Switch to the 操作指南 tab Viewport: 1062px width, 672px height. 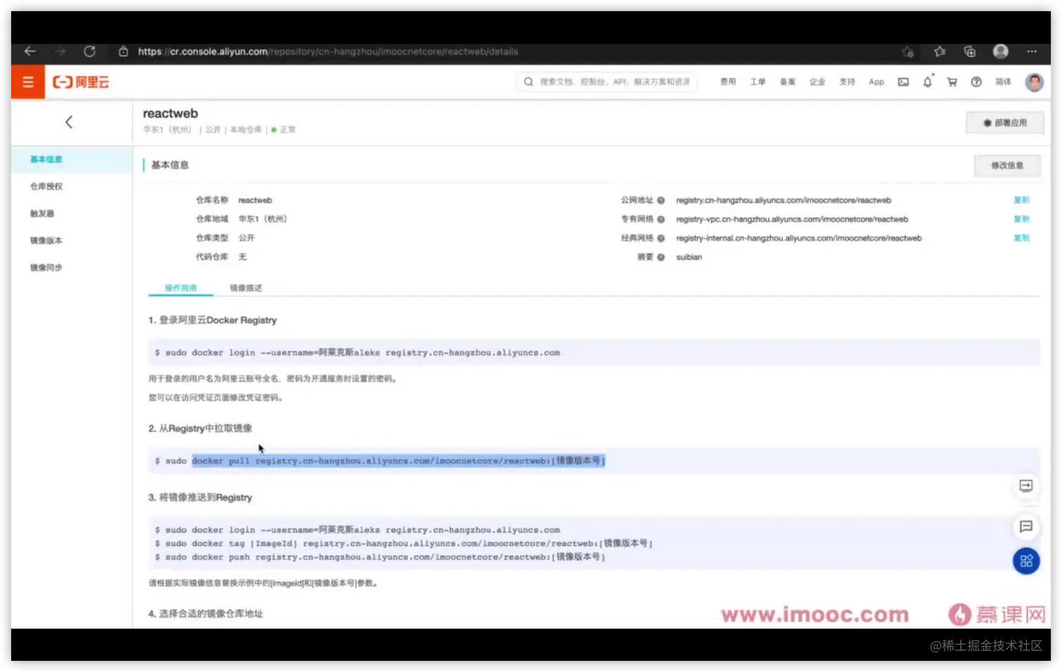pyautogui.click(x=181, y=288)
